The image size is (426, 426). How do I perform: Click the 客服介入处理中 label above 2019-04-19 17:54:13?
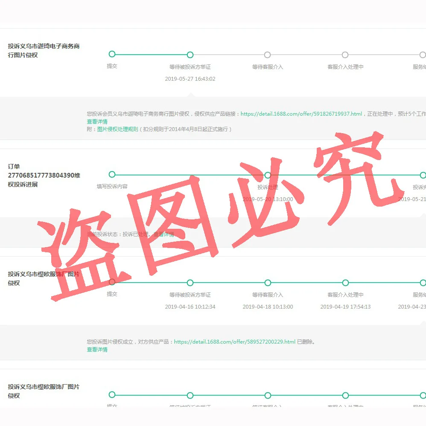(x=345, y=295)
